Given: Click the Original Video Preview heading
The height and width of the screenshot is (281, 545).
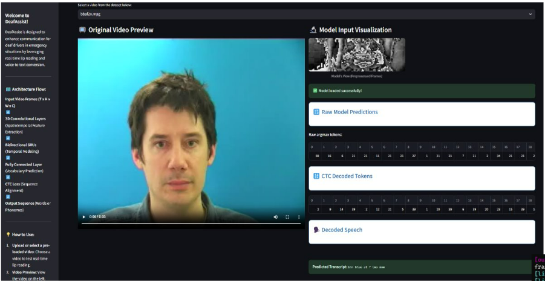Looking at the screenshot, I should (x=120, y=30).
